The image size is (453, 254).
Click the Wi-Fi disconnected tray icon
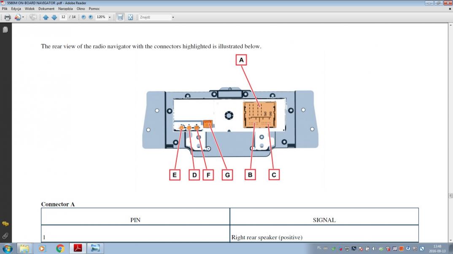[388, 249]
